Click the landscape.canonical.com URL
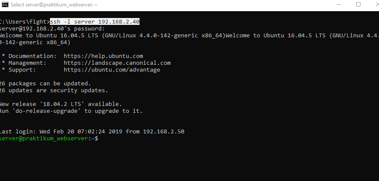This screenshot has height=181, width=379. point(117,63)
